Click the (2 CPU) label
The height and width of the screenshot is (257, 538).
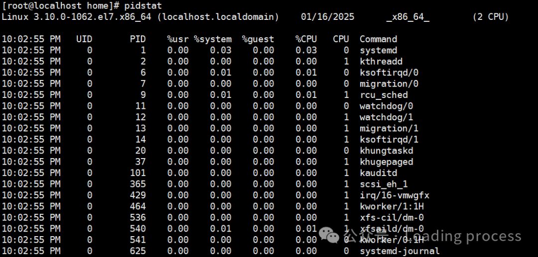(490, 17)
